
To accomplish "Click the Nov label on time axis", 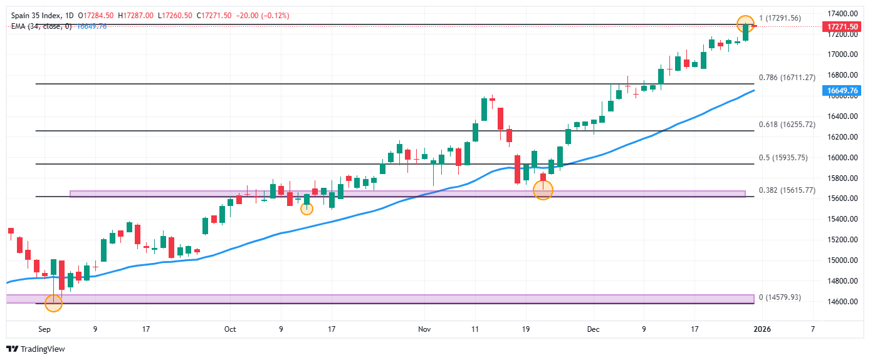I will [x=424, y=329].
